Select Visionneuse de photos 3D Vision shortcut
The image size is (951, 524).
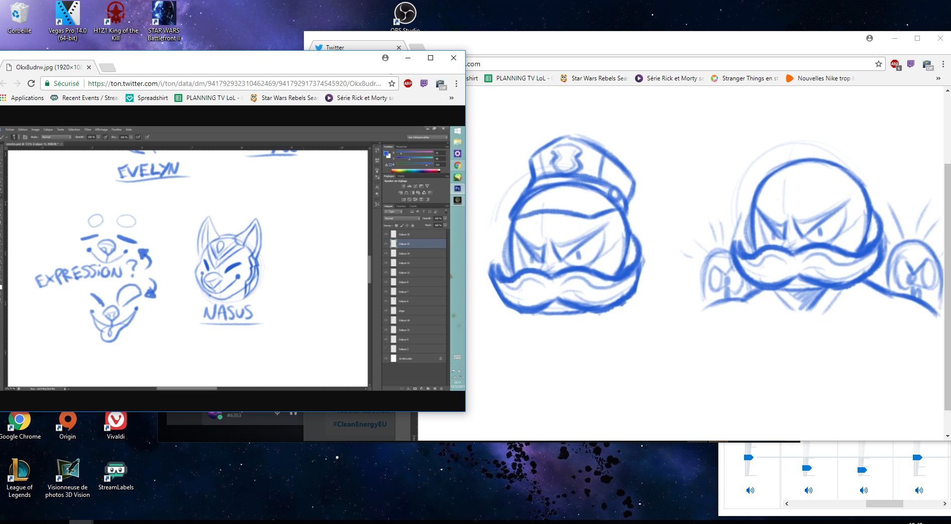click(67, 478)
